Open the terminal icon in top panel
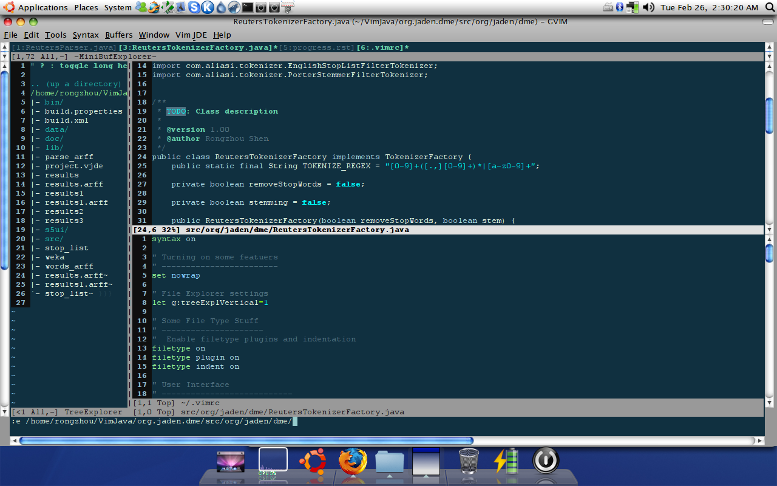Screen dimensions: 777x486 (x=247, y=7)
